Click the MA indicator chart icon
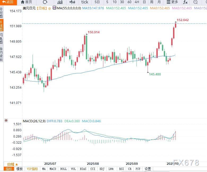 [x=54, y=8]
